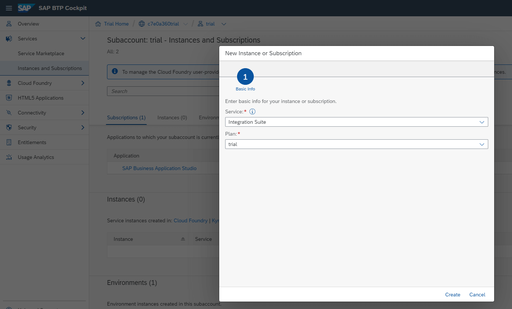This screenshot has width=512, height=309.
Task: Click the Security shield icon
Action: pos(9,127)
